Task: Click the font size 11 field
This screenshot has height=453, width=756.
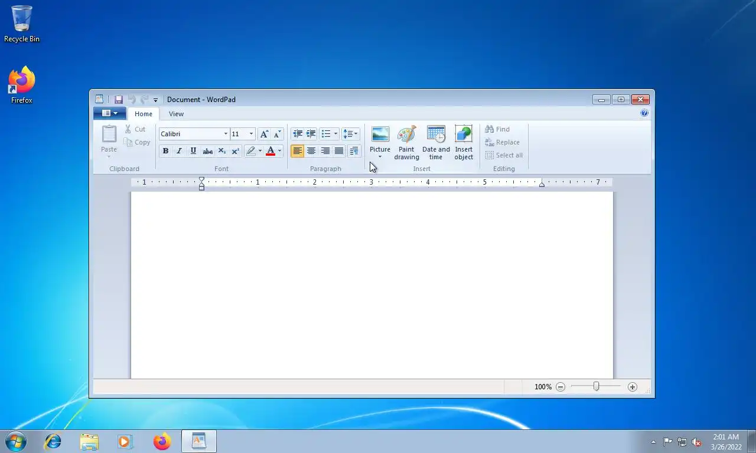Action: [x=239, y=134]
